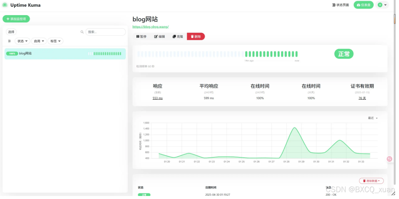
Task: Expand the 启用 filter dropdown
Action: coord(39,41)
